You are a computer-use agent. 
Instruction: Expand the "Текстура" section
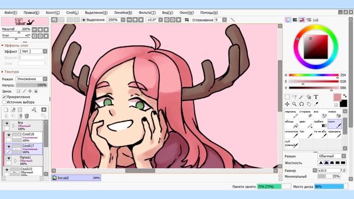(x=2, y=72)
